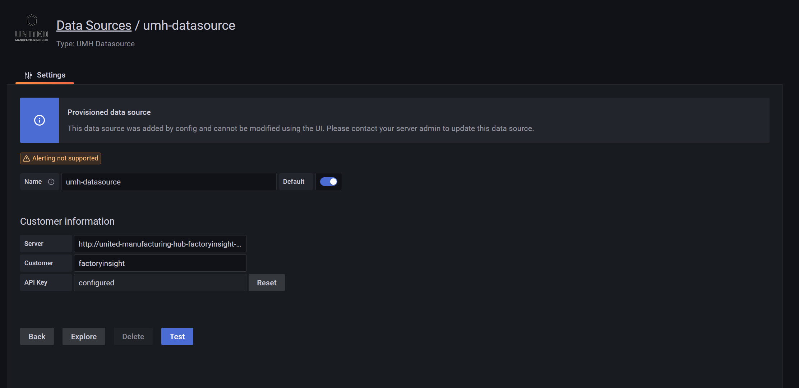Click the Customer field label
The image size is (799, 388).
(38, 263)
